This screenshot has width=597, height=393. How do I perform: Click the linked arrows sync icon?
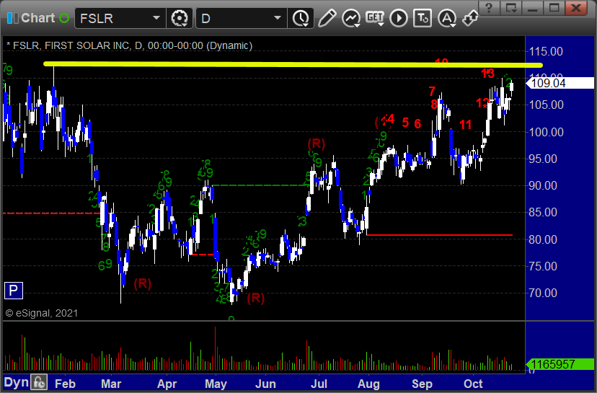[471, 18]
